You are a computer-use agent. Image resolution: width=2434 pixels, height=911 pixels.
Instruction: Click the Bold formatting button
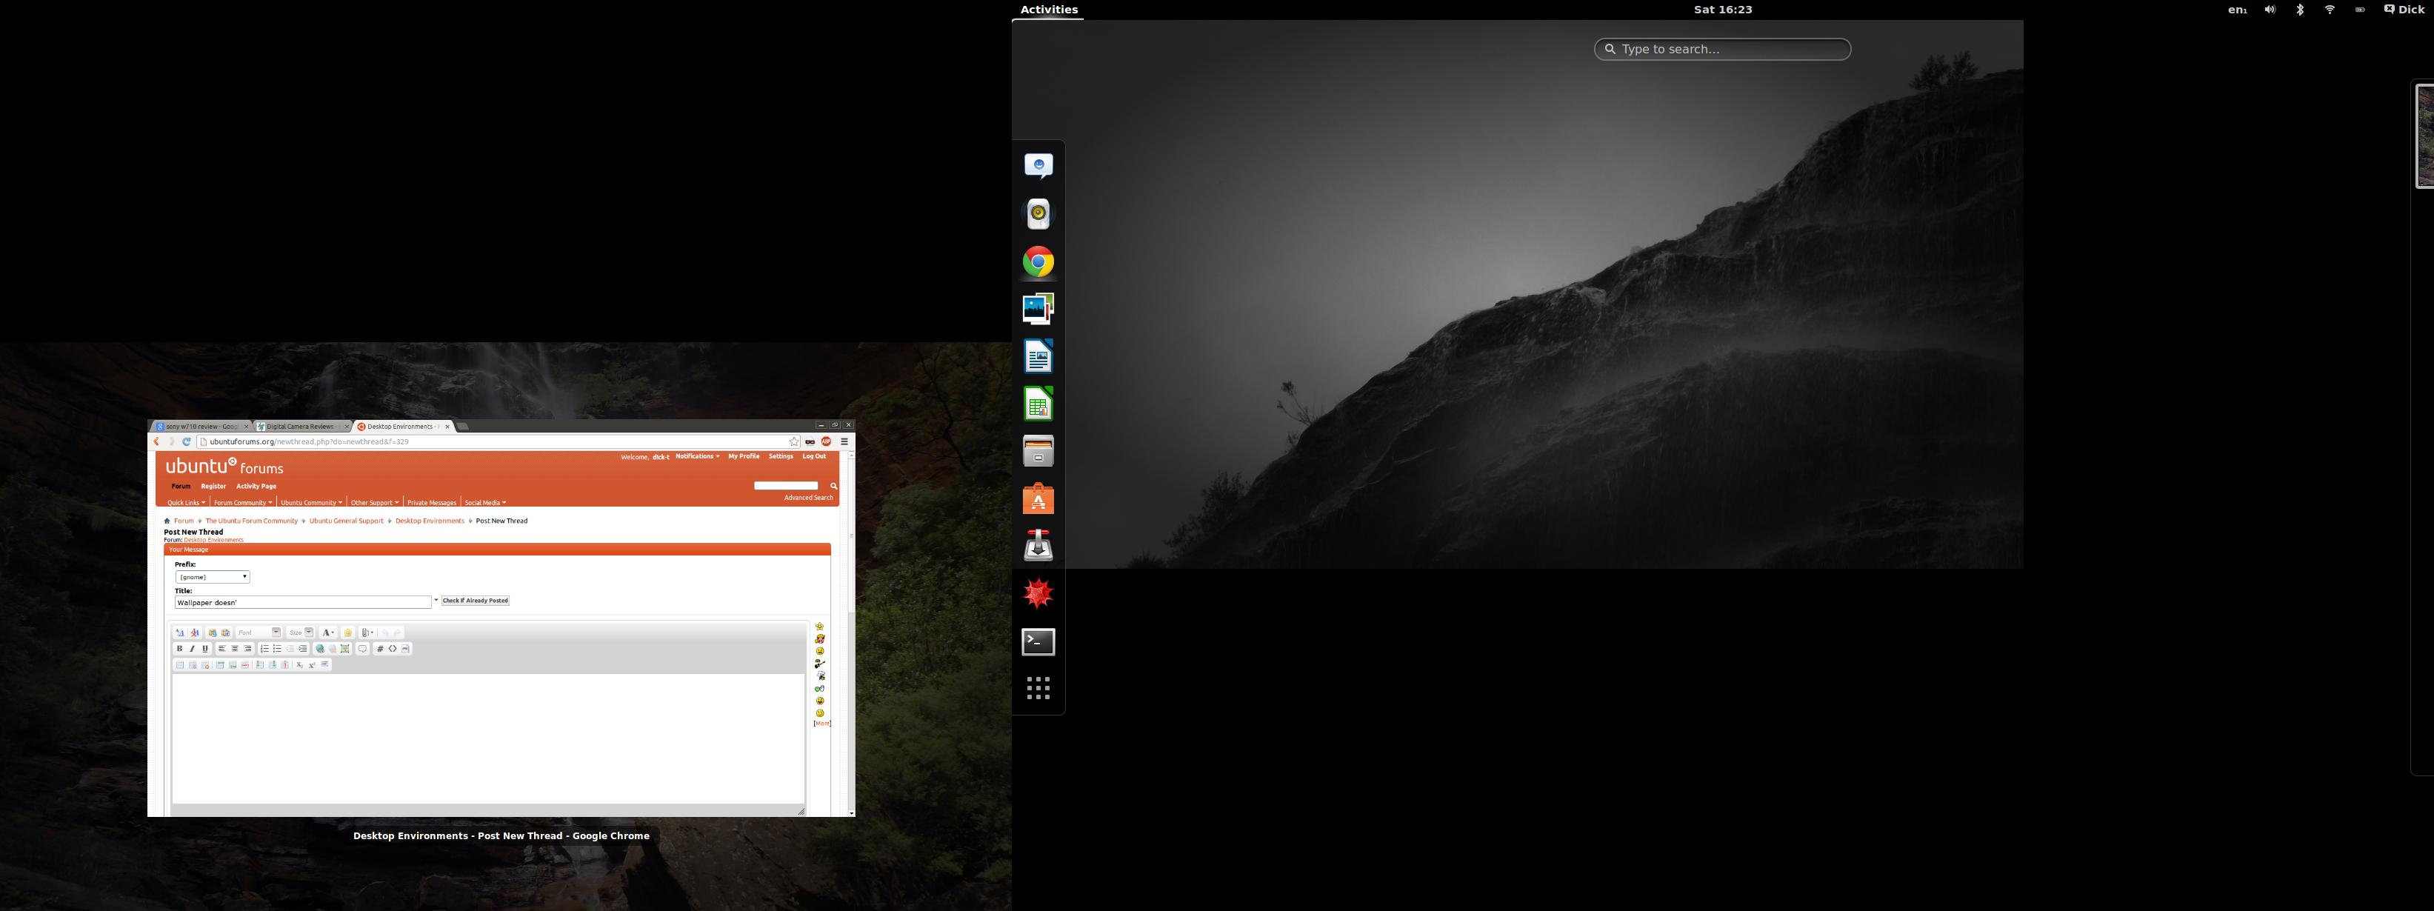179,648
